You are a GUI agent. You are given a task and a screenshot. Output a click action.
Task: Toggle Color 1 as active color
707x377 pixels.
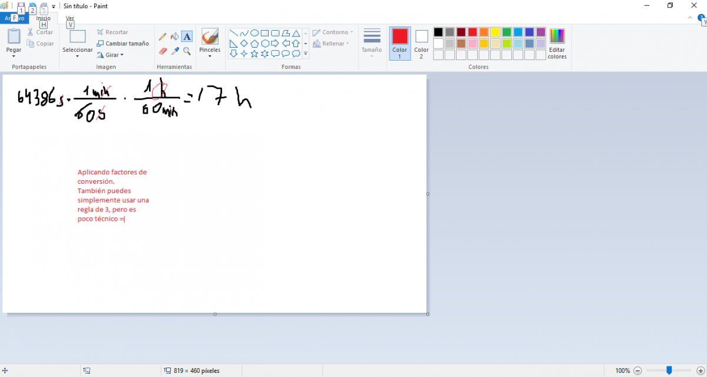point(400,43)
